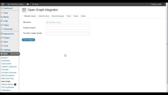Open the Whitepapers link
This screenshot has height=95, width=168.
[6, 90]
